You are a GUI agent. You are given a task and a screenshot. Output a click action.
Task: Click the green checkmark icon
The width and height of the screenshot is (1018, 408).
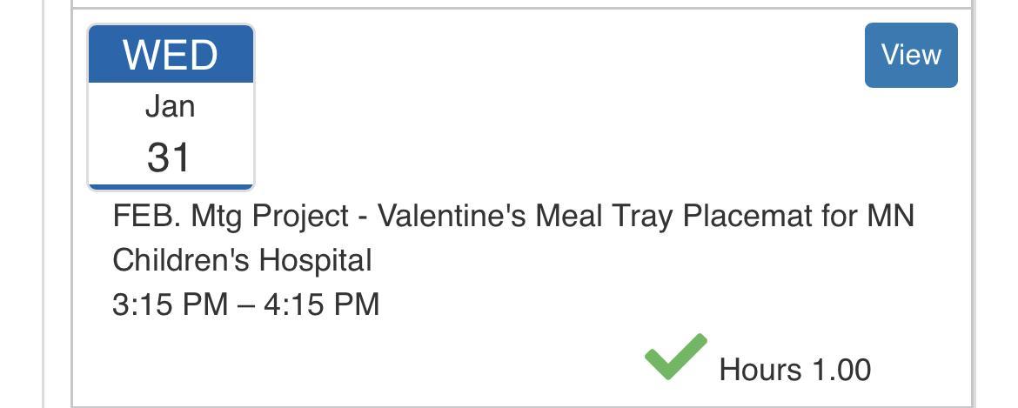pyautogui.click(x=675, y=357)
